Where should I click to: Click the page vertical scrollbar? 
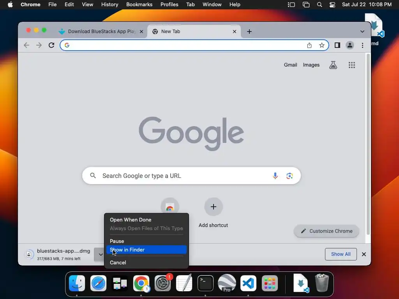368,144
